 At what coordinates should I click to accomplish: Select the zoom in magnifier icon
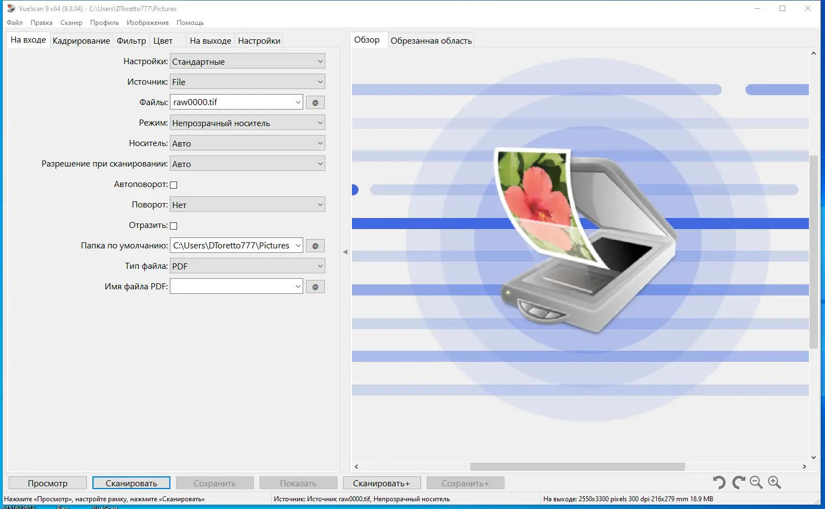(x=774, y=482)
